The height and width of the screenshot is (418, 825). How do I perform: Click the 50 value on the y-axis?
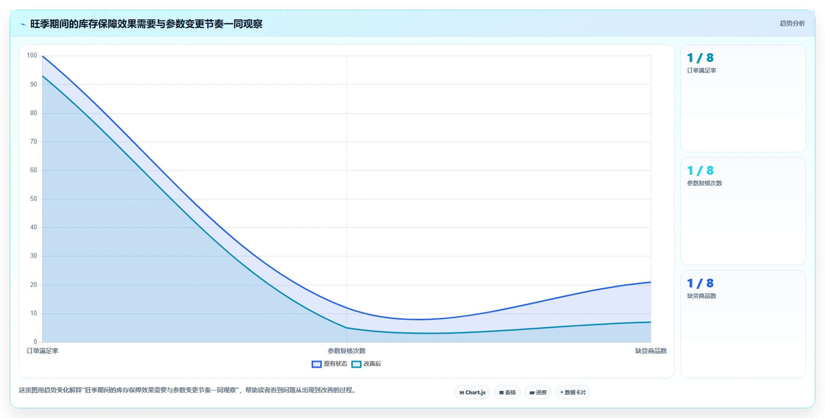33,199
